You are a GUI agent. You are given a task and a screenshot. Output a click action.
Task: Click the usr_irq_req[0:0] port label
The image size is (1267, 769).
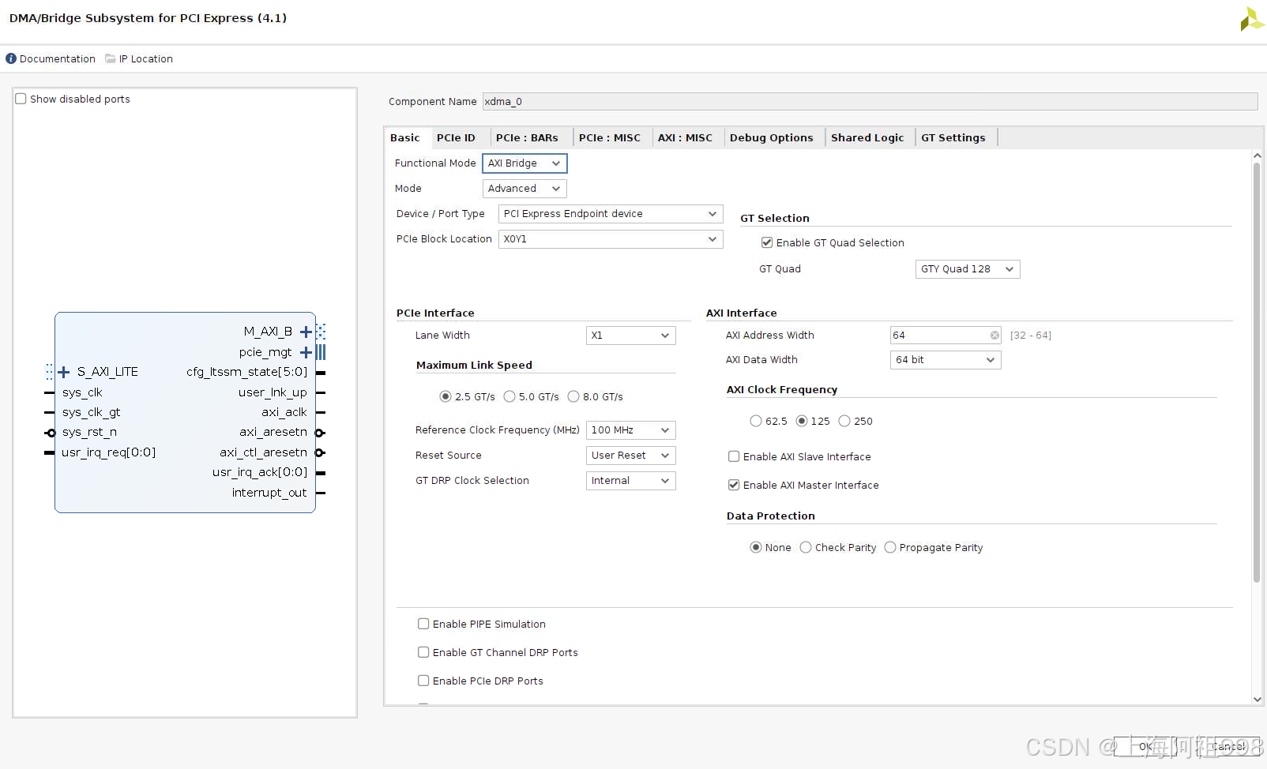[x=109, y=452]
